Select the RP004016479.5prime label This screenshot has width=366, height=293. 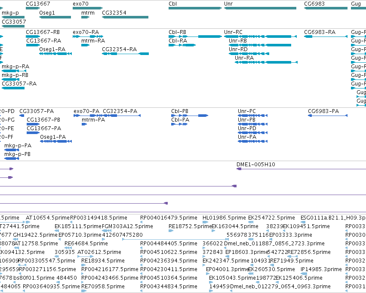tap(169, 218)
